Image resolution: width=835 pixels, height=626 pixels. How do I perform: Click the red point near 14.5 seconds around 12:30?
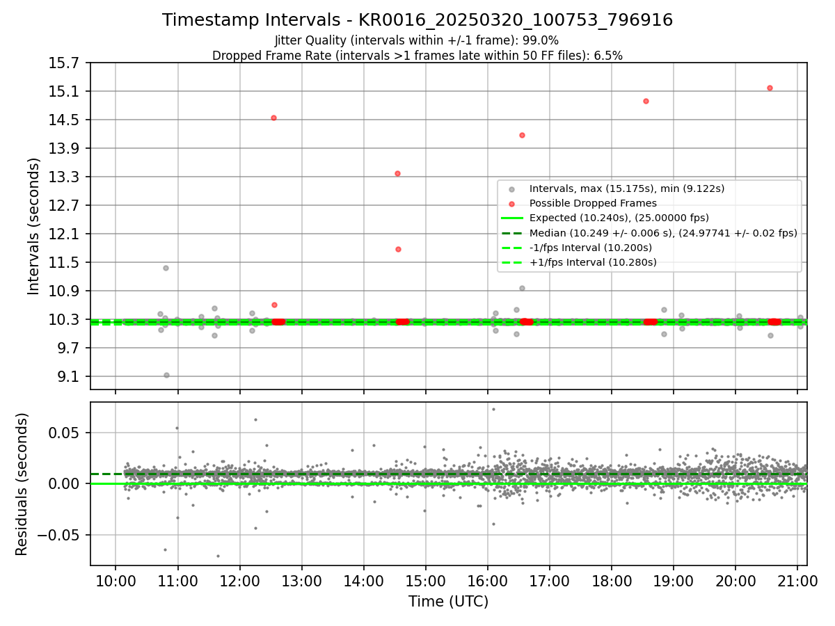273,118
